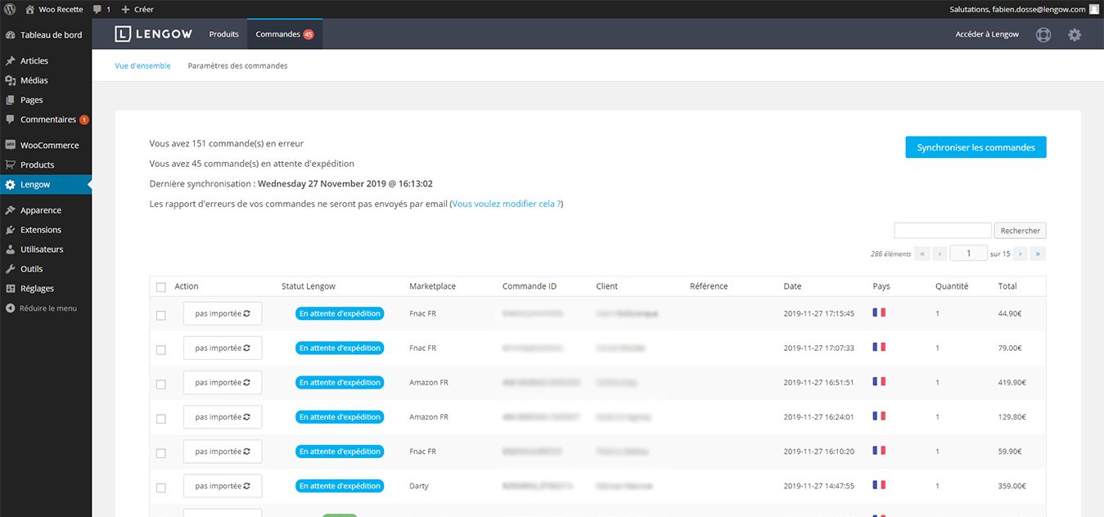Click Darty marketplace cell
The image size is (1104, 517).
(x=419, y=486)
